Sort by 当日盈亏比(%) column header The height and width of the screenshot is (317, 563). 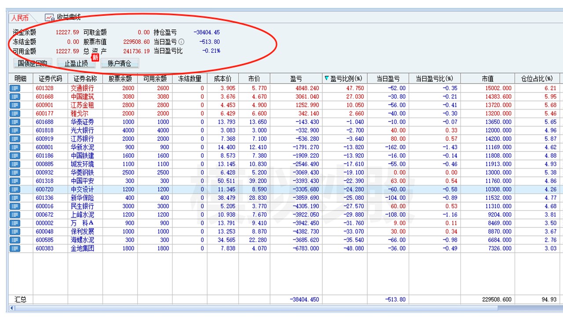click(435, 79)
